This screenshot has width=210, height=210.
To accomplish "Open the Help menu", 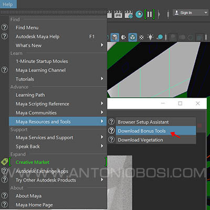I will tap(8, 4).
